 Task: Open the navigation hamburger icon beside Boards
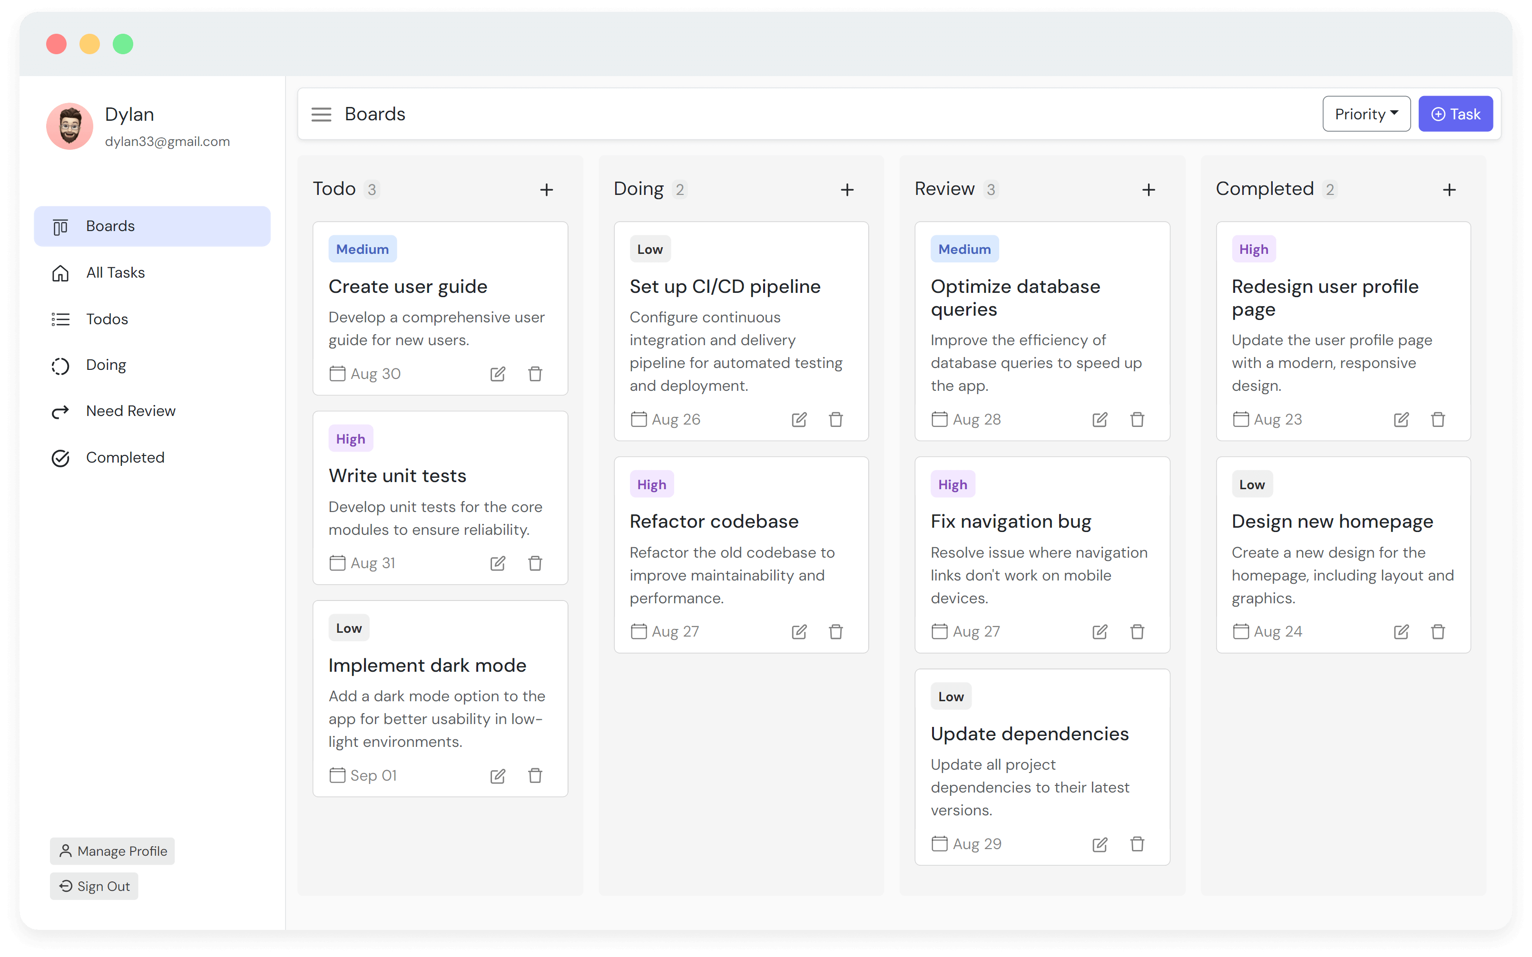tap(322, 114)
